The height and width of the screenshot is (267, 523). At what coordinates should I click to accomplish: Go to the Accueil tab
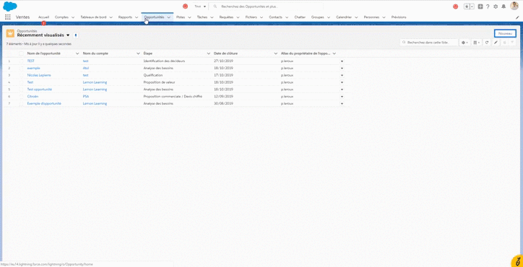(43, 17)
